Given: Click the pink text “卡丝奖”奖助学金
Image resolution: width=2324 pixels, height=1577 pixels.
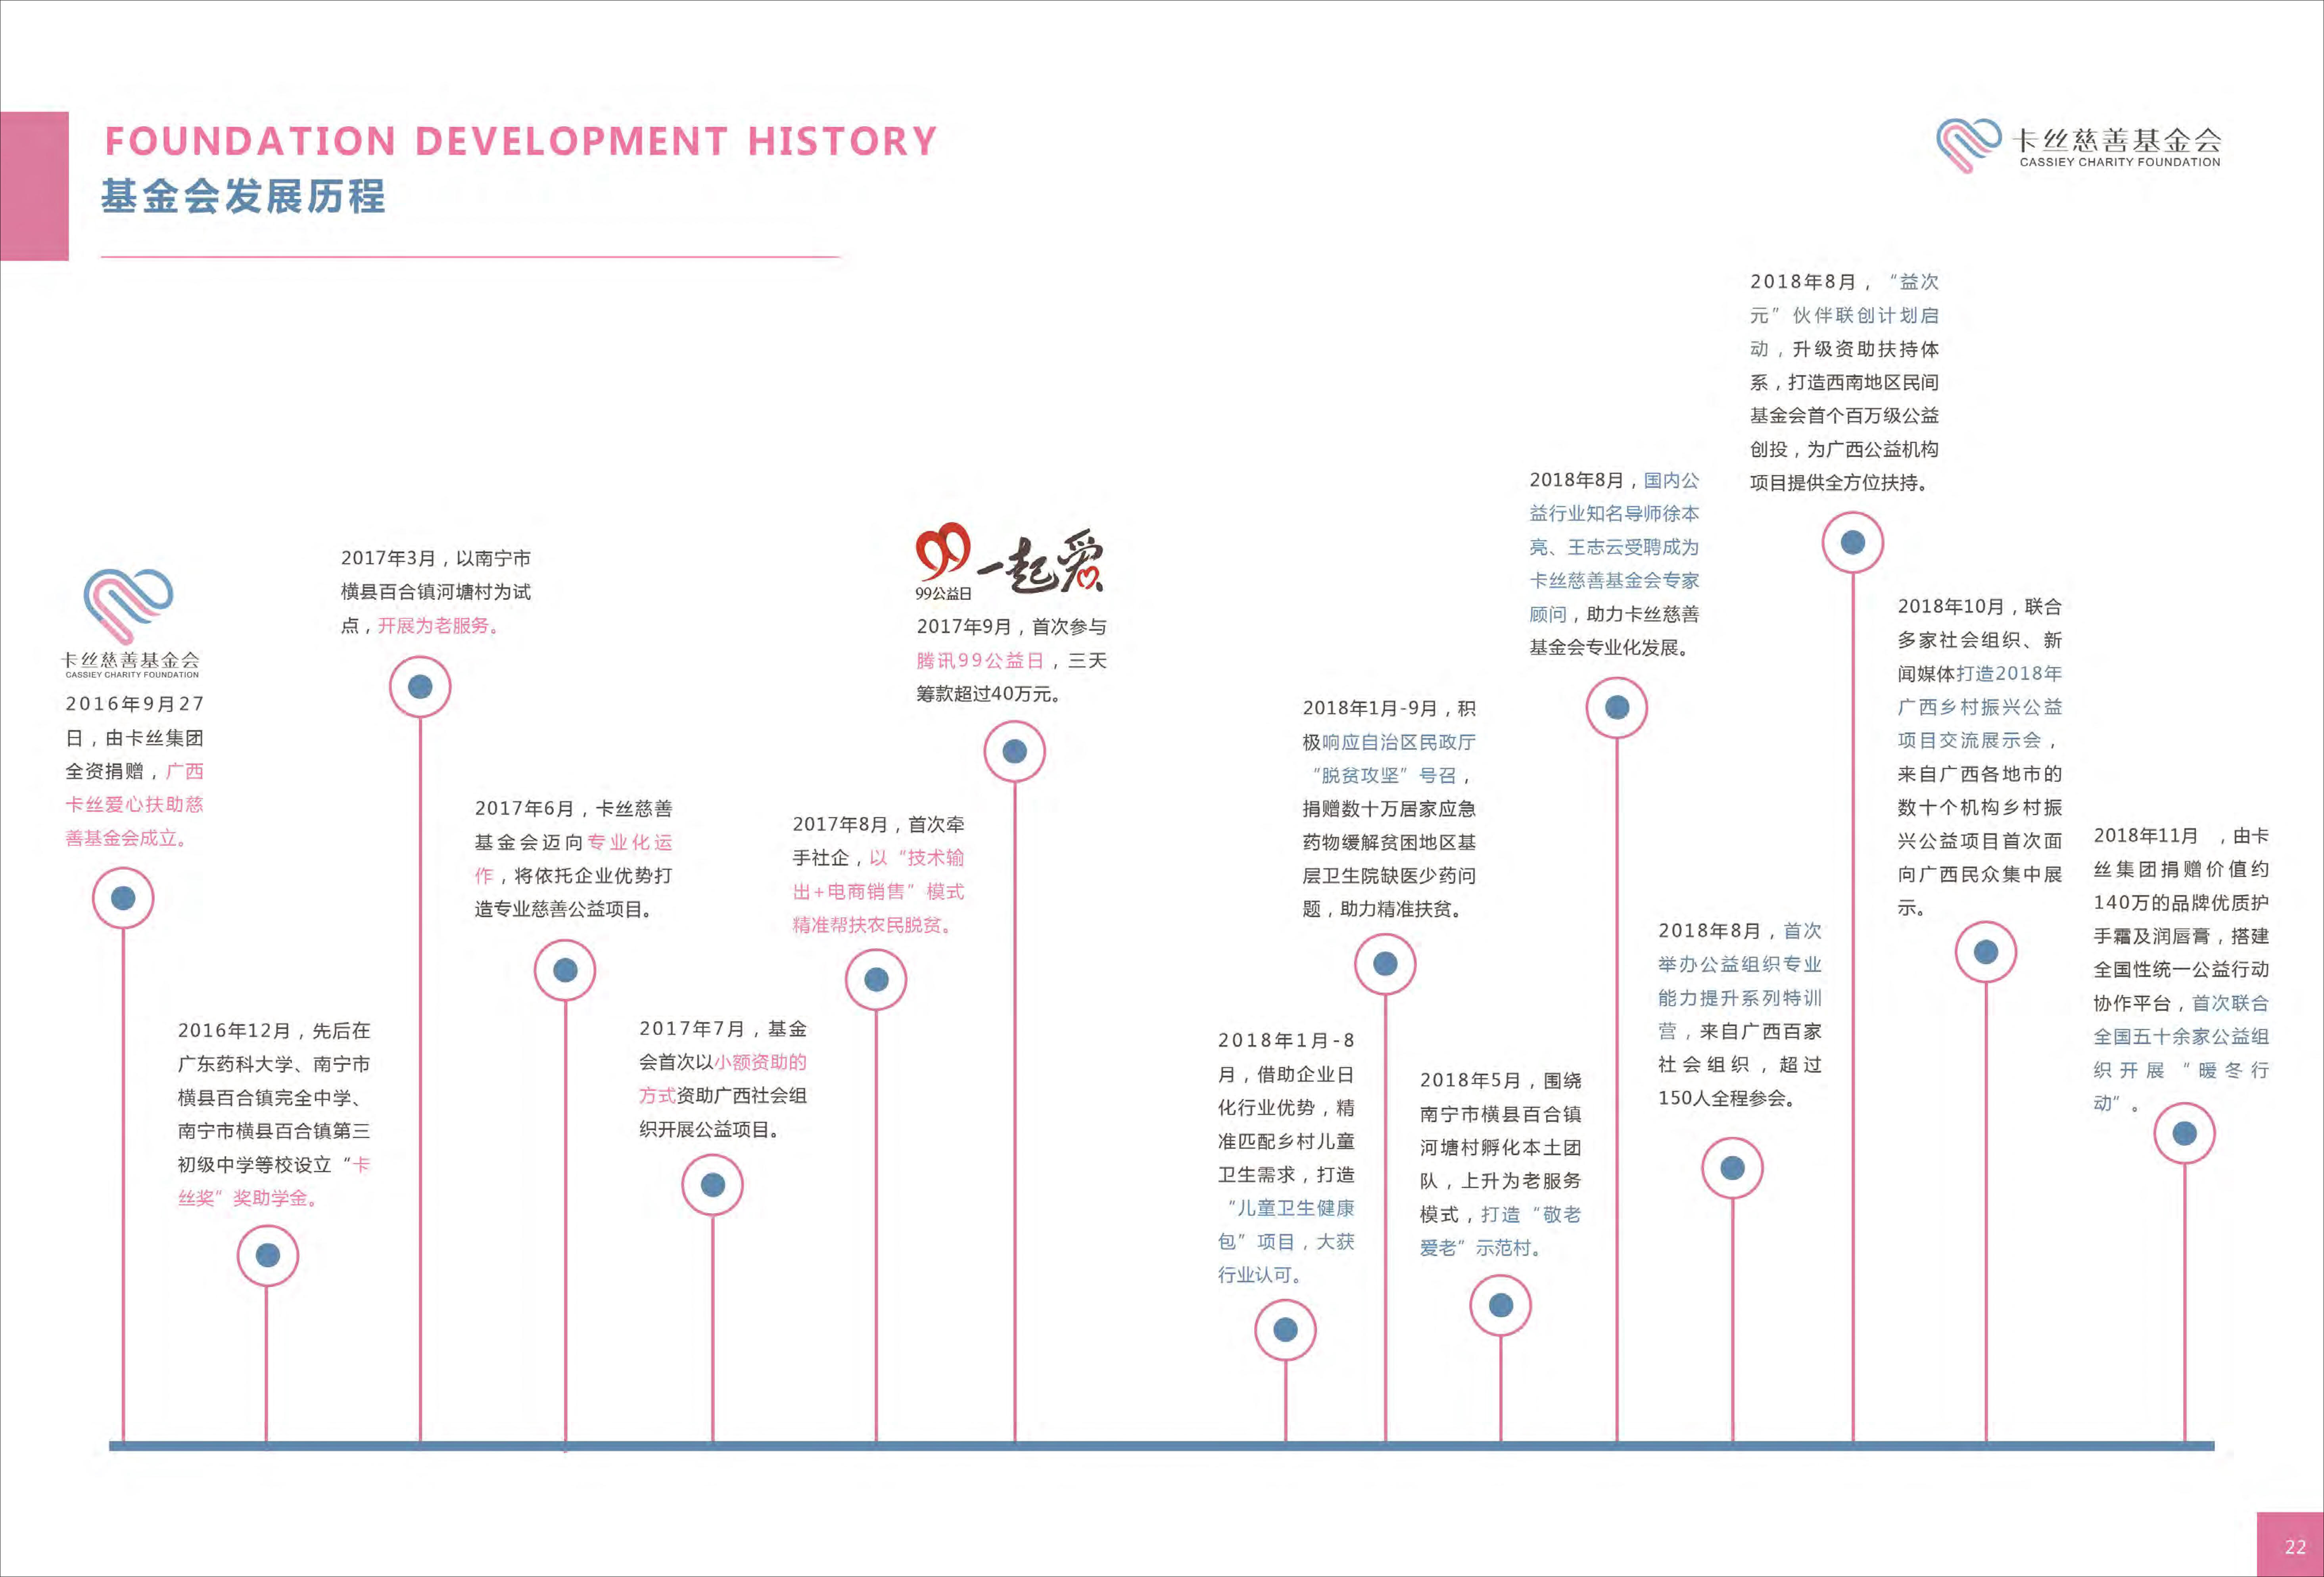Looking at the screenshot, I should click(x=274, y=1182).
